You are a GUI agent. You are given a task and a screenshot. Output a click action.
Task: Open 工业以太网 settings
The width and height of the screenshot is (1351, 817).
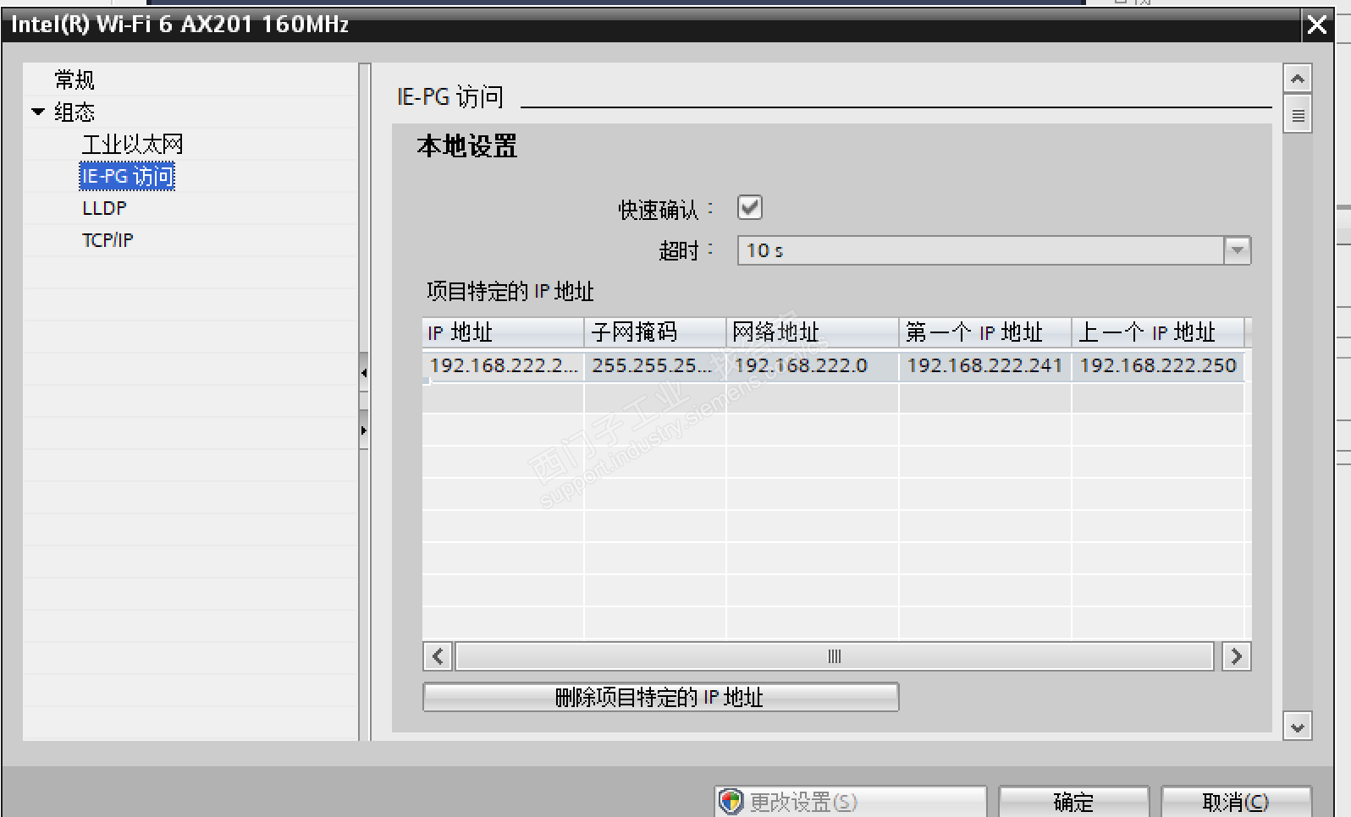[x=132, y=145]
